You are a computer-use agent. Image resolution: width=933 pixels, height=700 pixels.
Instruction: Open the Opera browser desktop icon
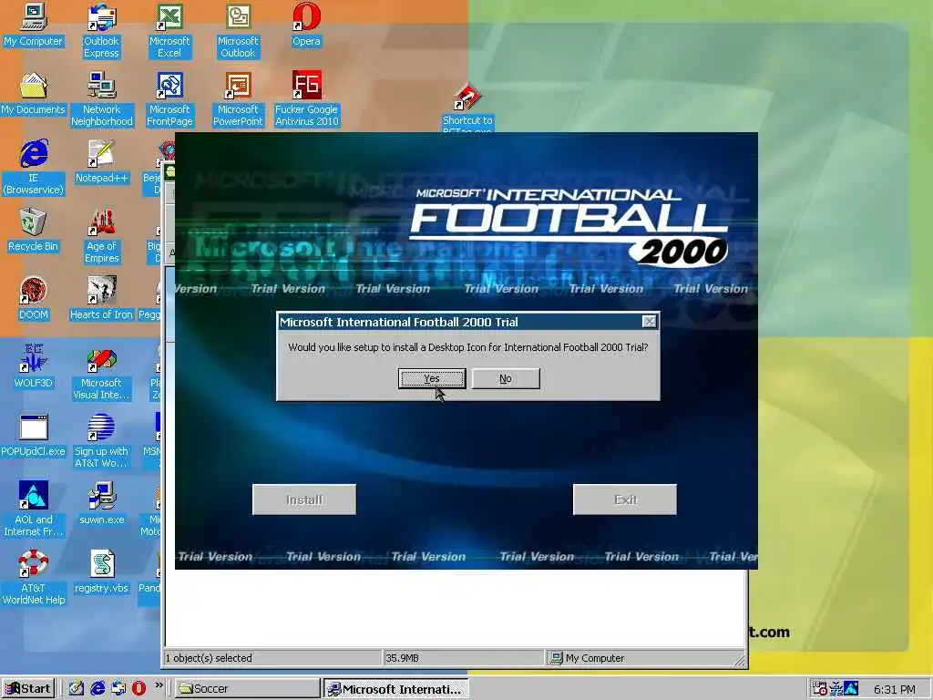[306, 25]
